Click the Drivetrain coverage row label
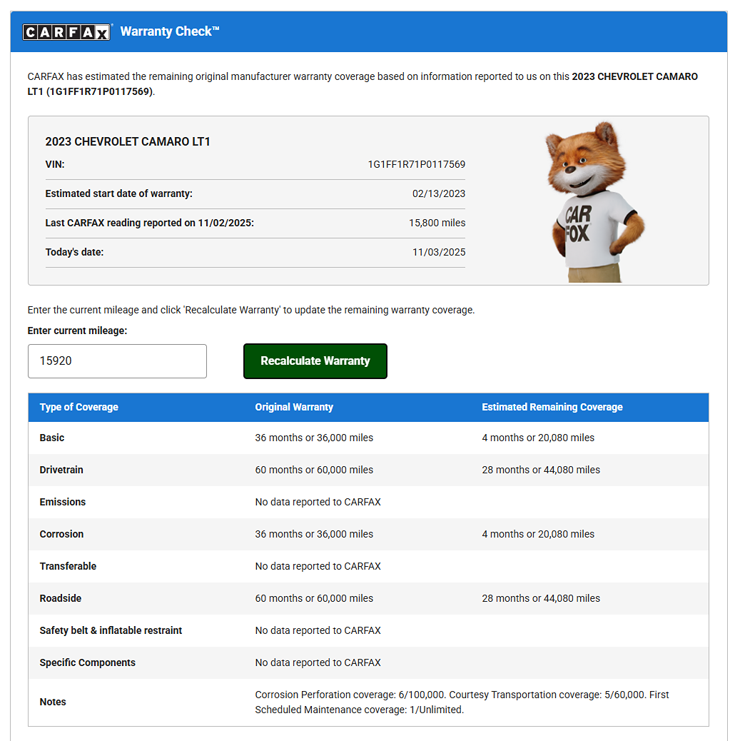 (61, 470)
